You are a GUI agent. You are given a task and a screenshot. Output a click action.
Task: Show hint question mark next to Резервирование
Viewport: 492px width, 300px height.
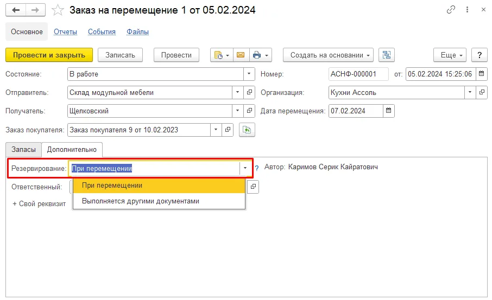(257, 168)
